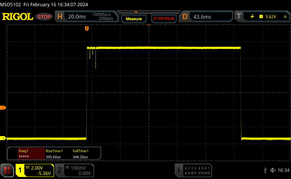Click the rising edge trigger icon
The height and width of the screenshot is (179, 291).
click(252, 17)
